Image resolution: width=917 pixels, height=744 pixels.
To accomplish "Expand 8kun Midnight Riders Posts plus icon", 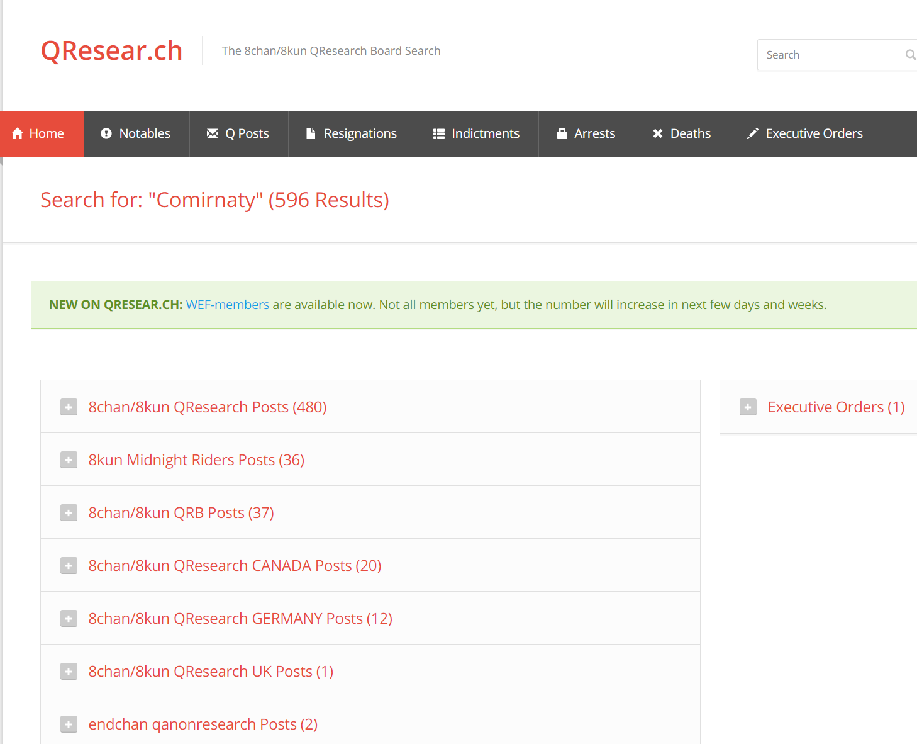I will [x=69, y=460].
